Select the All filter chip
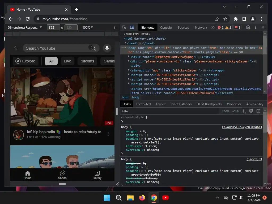Viewport: 272px width, 204px height. (x=51, y=61)
